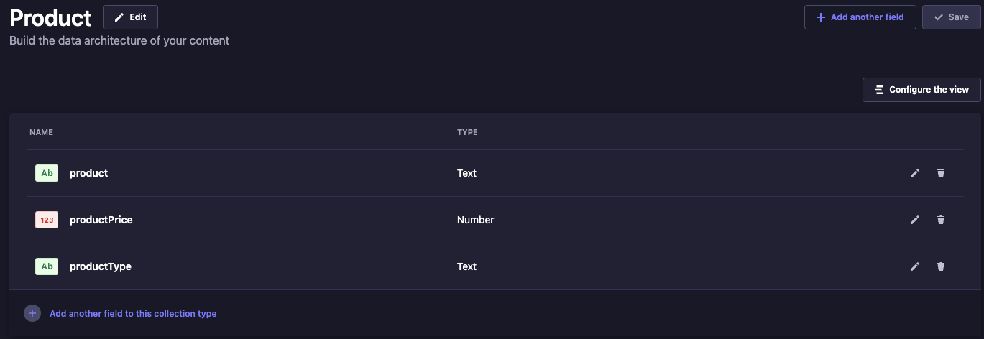The height and width of the screenshot is (339, 984).
Task: Click the round plus icon below fields
Action: (32, 313)
